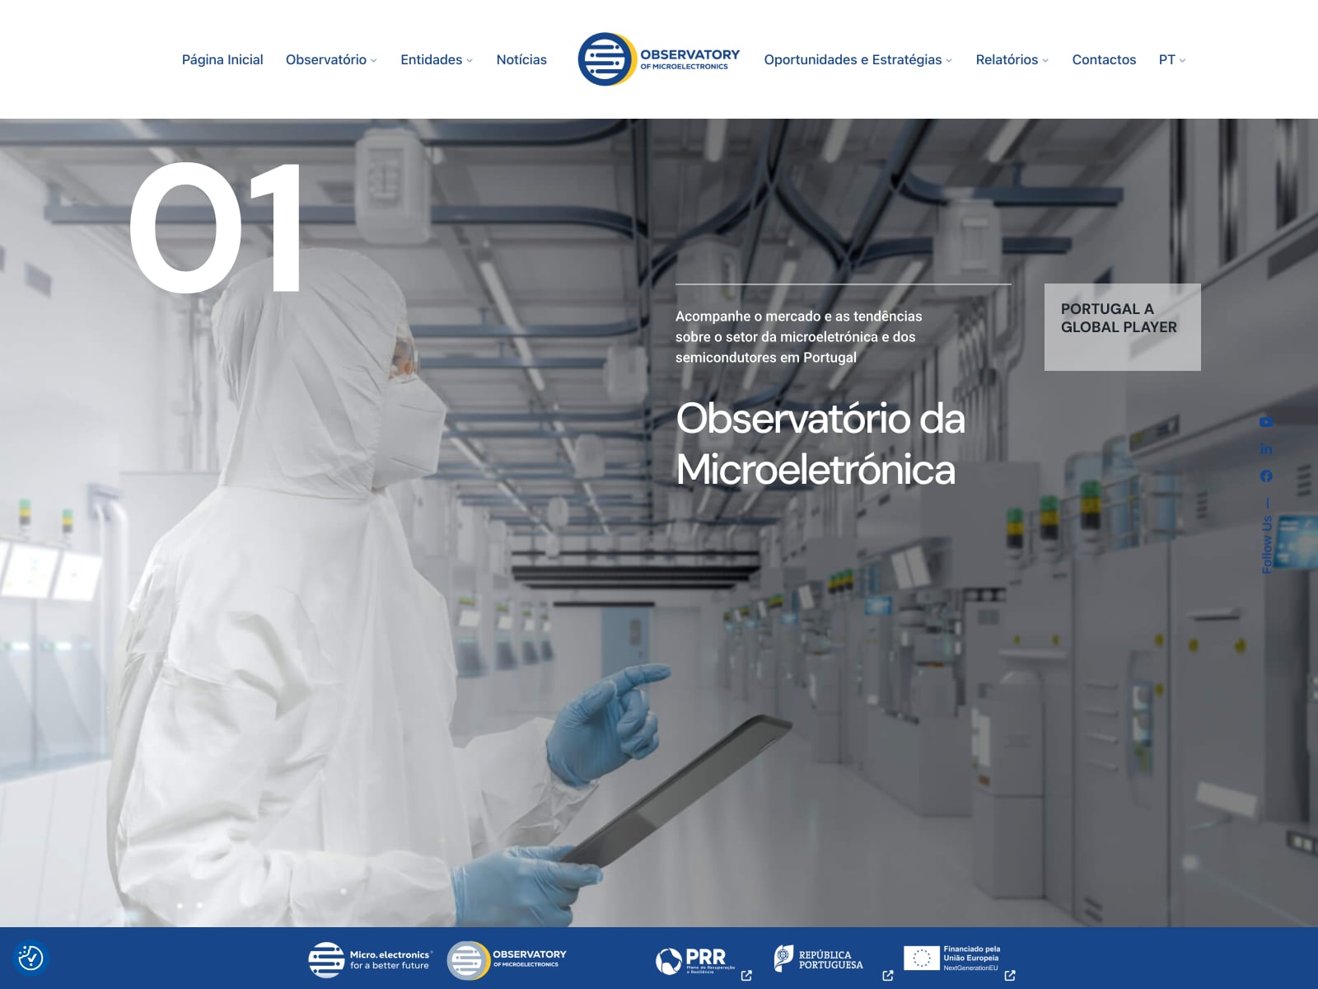Click the Observatório da Microeletrónica slide heading
The image size is (1318, 989).
(x=820, y=443)
